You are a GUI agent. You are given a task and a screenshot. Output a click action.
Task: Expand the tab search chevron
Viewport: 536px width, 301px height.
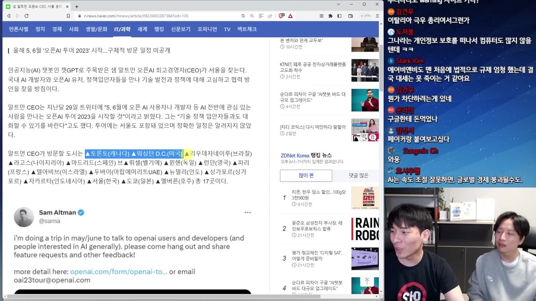coord(339,4)
